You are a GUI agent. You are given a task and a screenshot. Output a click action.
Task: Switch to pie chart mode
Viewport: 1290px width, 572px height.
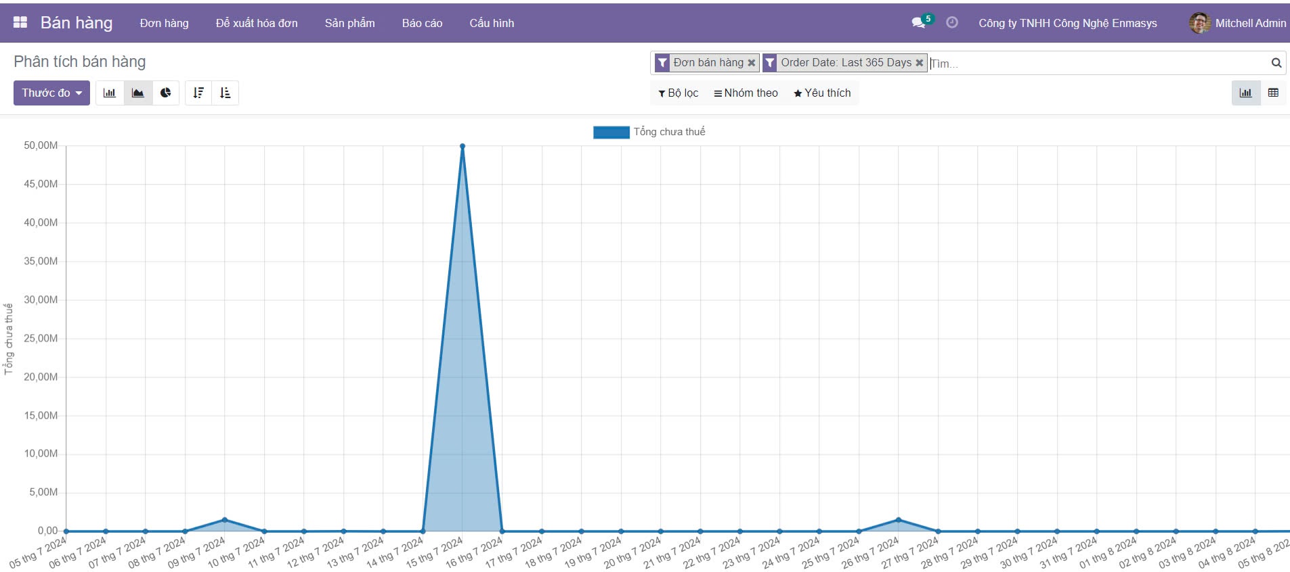[x=166, y=93]
